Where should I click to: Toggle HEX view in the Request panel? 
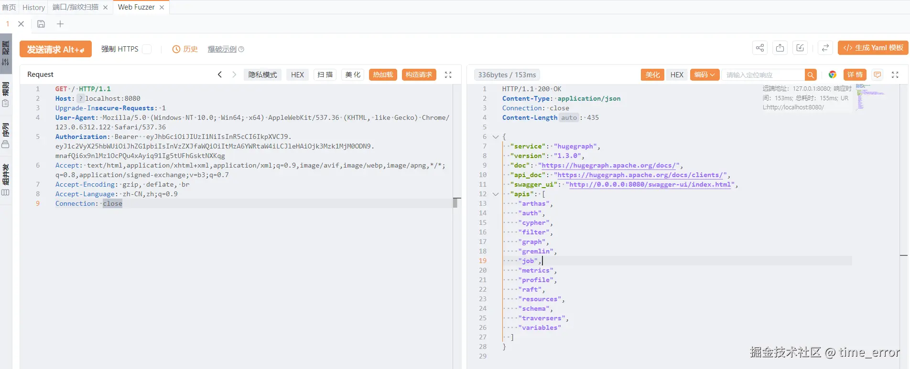coord(298,74)
